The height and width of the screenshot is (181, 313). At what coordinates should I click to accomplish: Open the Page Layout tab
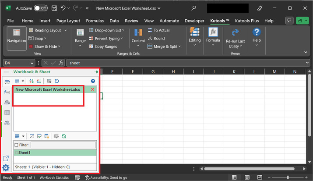(x=68, y=21)
